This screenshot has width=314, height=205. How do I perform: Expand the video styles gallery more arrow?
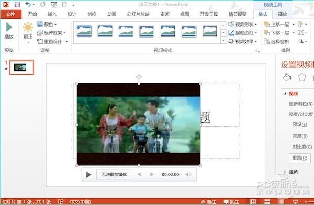click(223, 41)
